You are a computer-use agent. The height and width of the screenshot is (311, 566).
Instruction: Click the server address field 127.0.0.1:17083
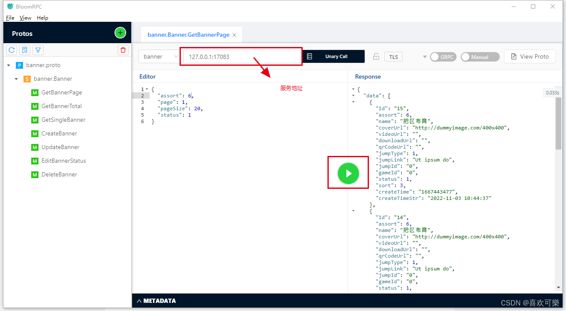tap(242, 56)
